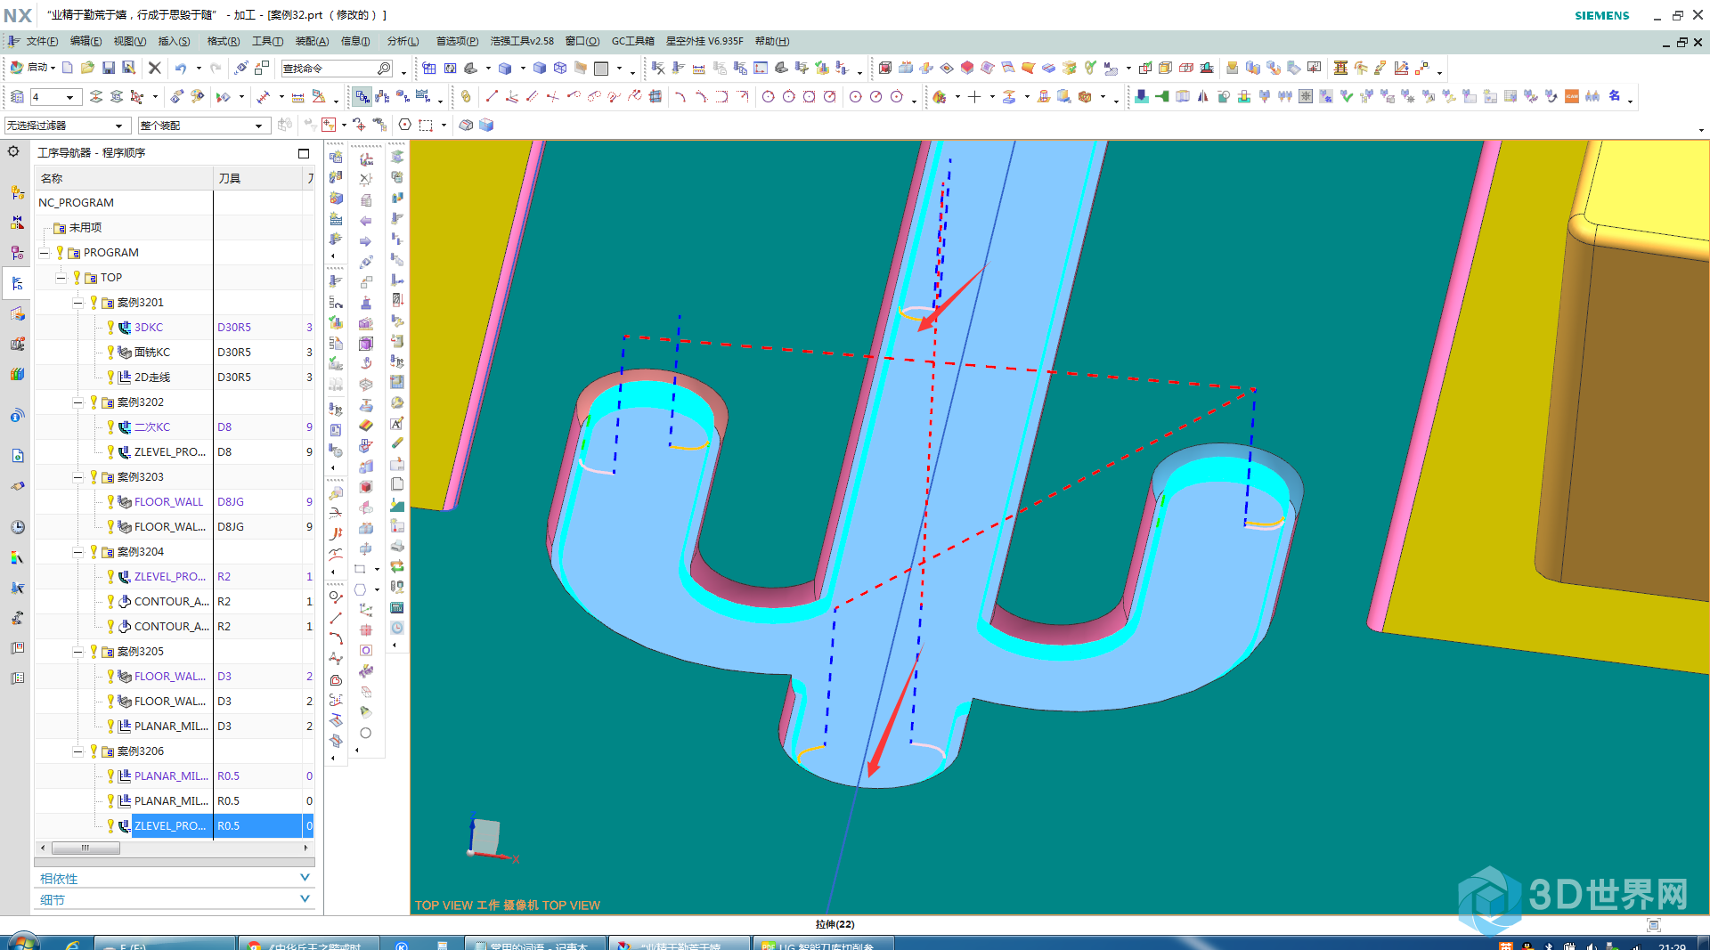Open the 整个装配 scope dropdown
1710x950 pixels.
(x=204, y=126)
